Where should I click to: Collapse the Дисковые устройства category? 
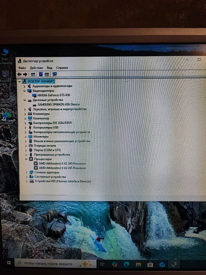point(25,100)
